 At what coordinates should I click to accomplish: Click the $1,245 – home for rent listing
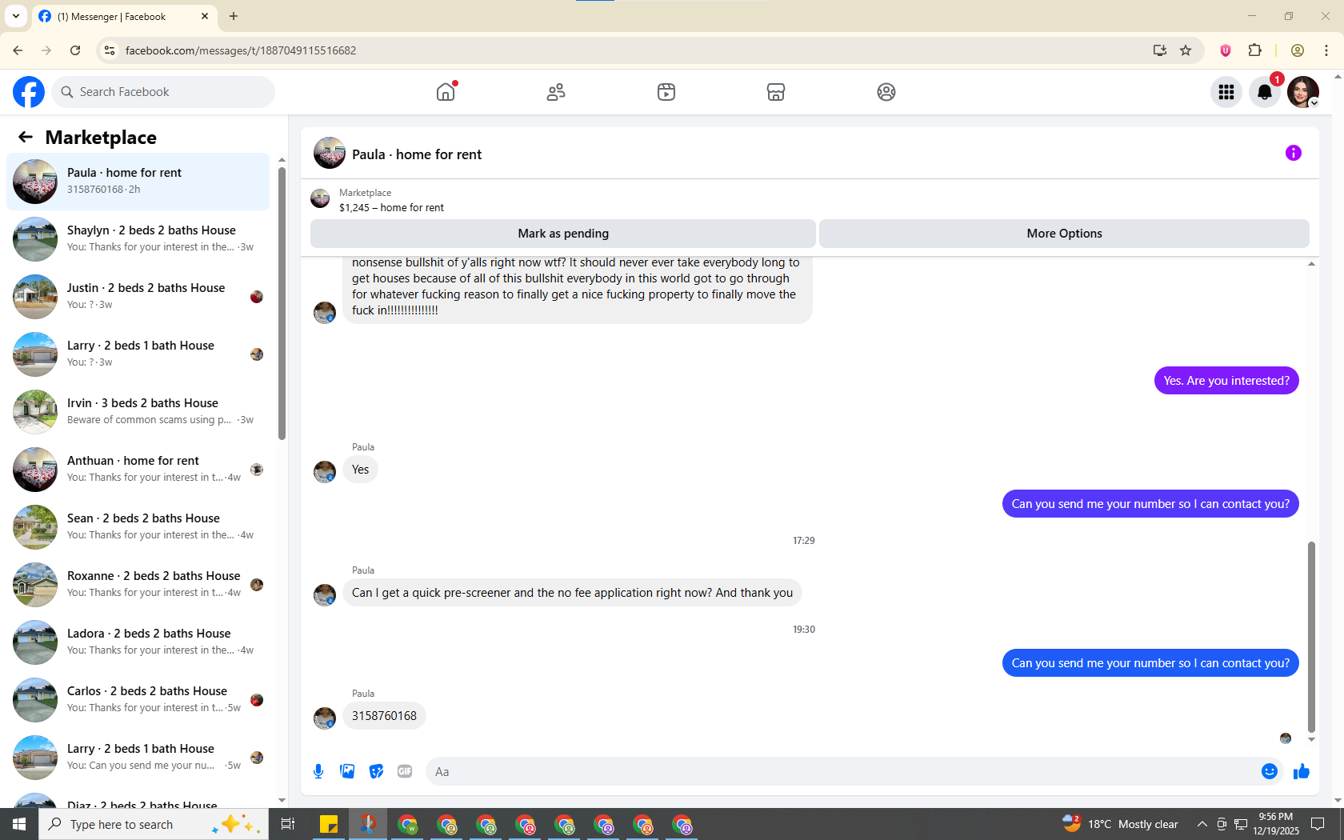(x=391, y=207)
